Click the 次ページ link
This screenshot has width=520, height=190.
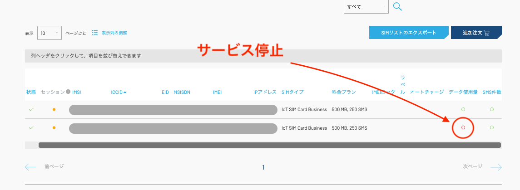tap(473, 166)
